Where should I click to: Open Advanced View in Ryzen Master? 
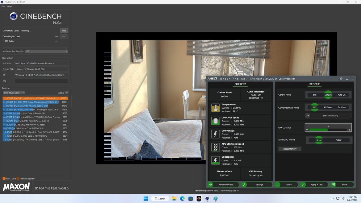point(223,184)
